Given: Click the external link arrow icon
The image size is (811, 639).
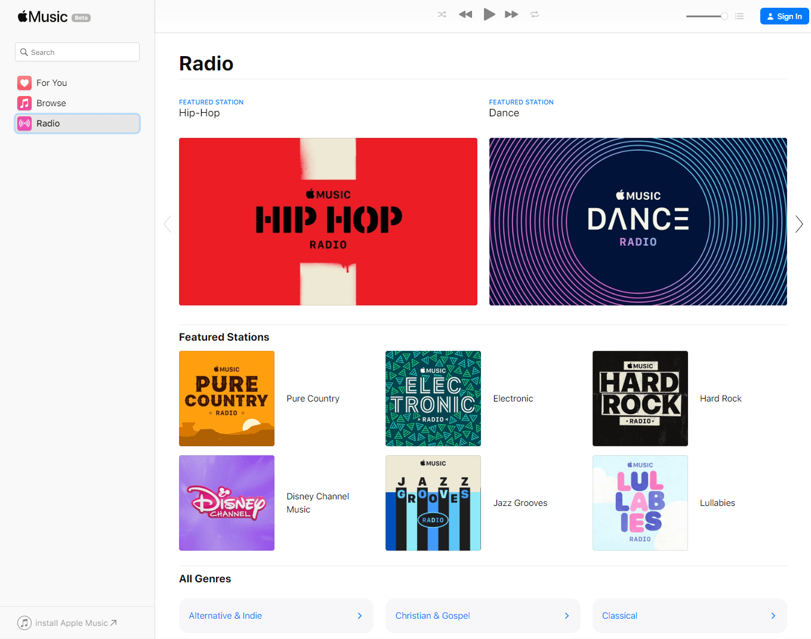Looking at the screenshot, I should point(113,623).
